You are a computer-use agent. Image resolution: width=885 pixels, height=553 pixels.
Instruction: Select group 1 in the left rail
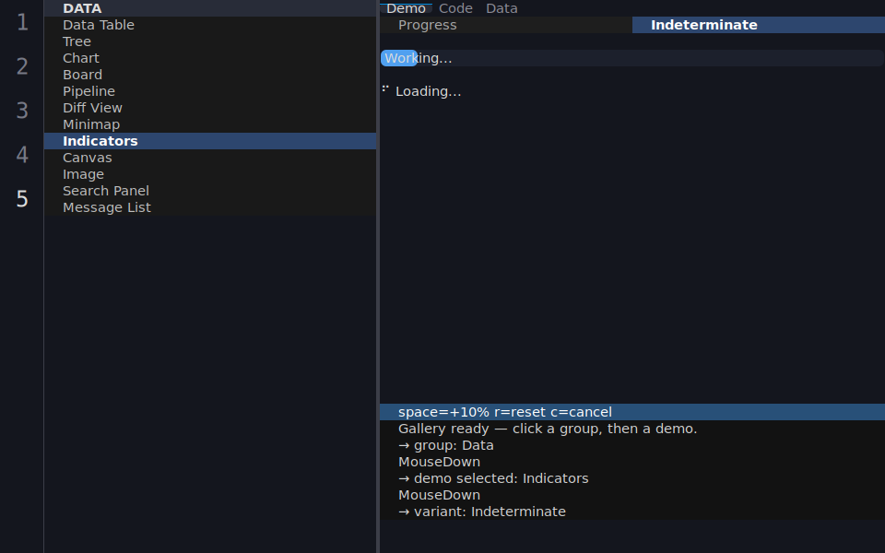coord(22,22)
